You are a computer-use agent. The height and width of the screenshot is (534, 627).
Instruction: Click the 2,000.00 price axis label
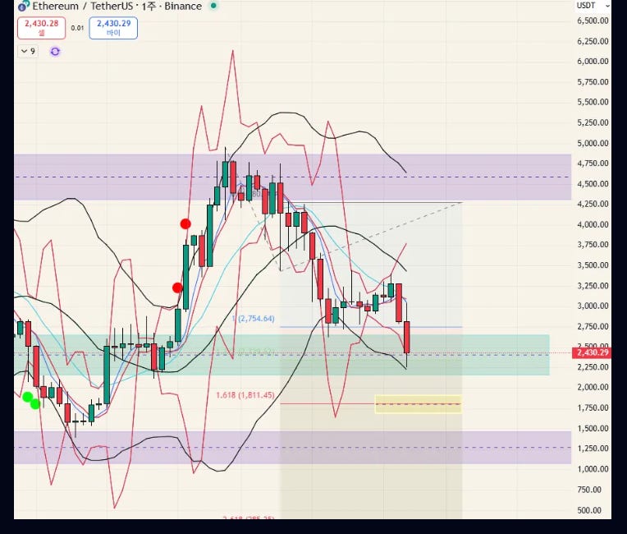coord(593,387)
